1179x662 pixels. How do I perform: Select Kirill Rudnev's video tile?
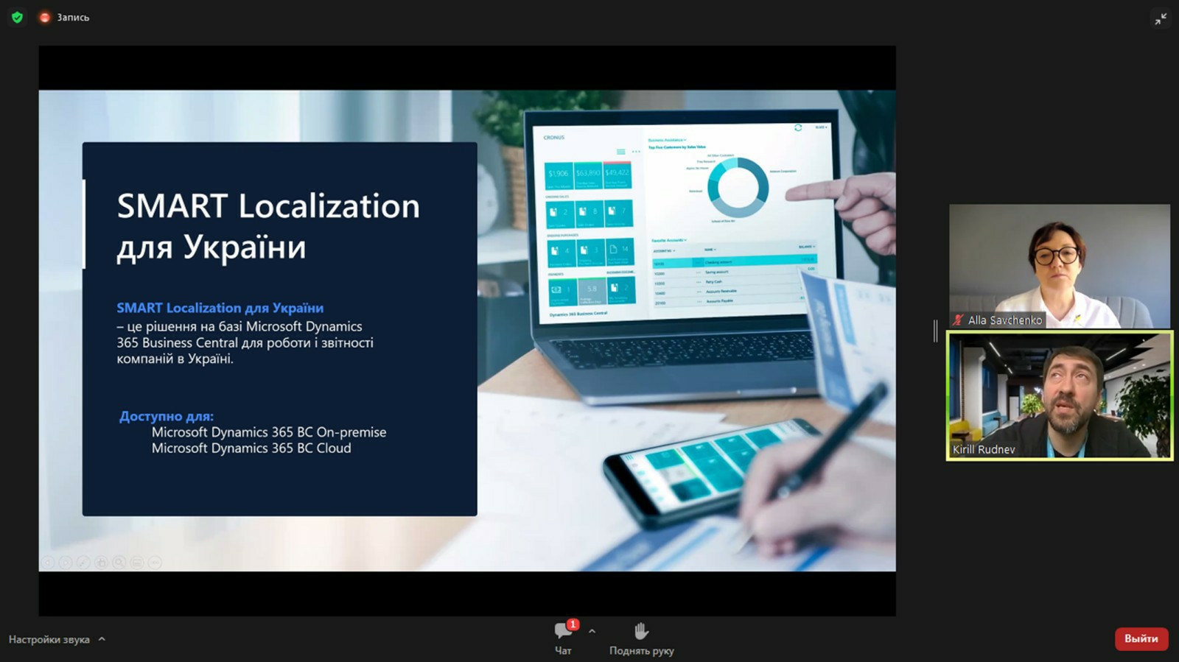tap(1059, 395)
